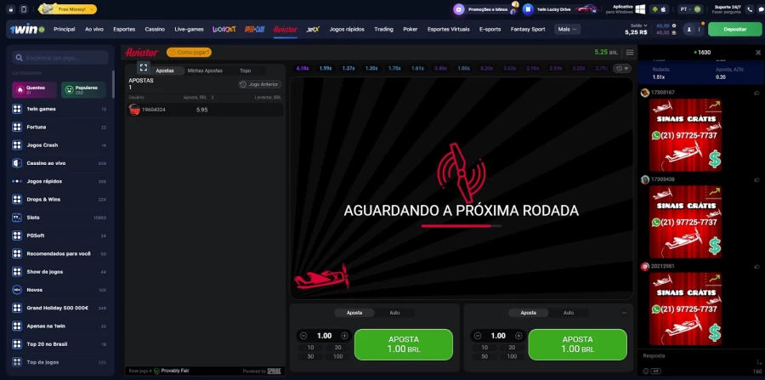
Task: Open the Fortuna category icon
Action: pos(17,127)
